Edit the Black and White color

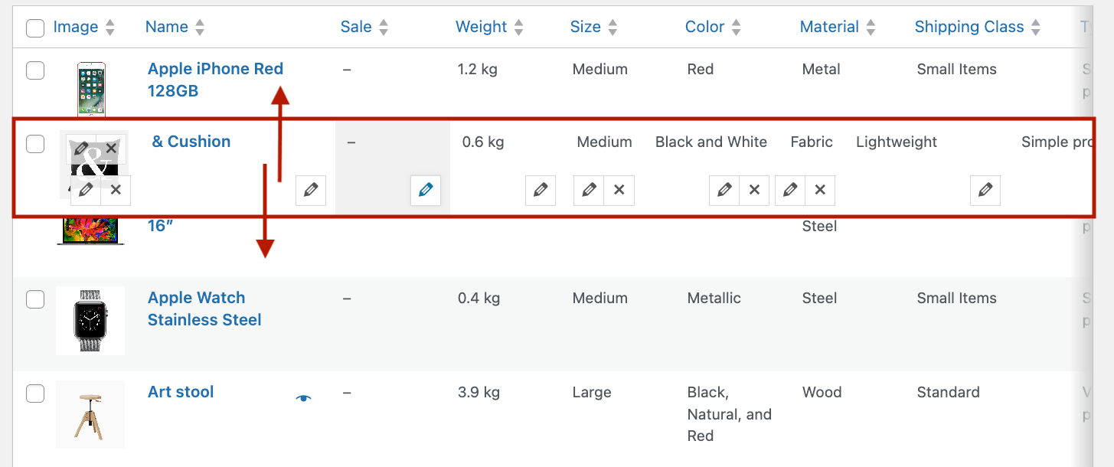click(724, 190)
